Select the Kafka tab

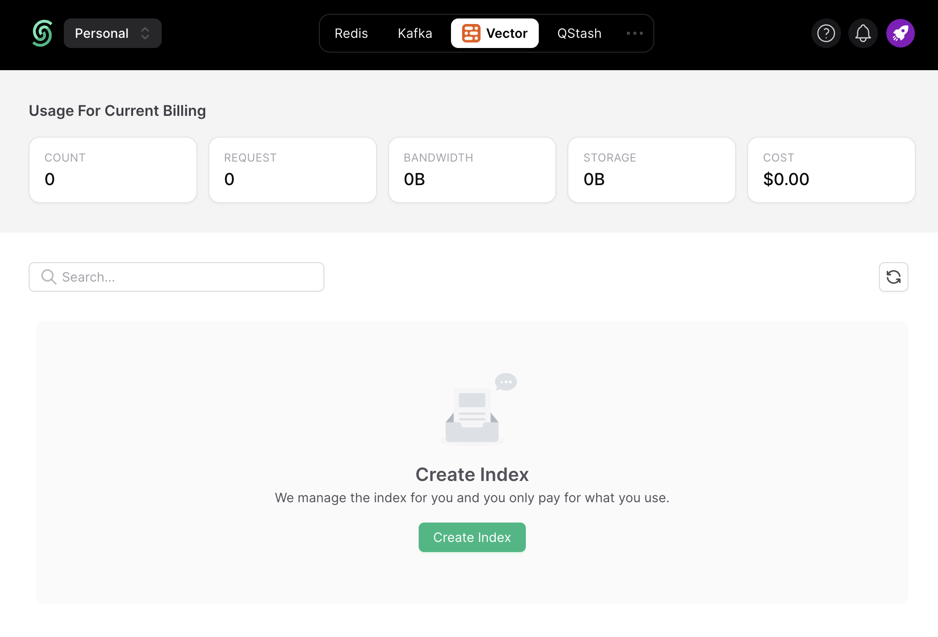coord(414,33)
